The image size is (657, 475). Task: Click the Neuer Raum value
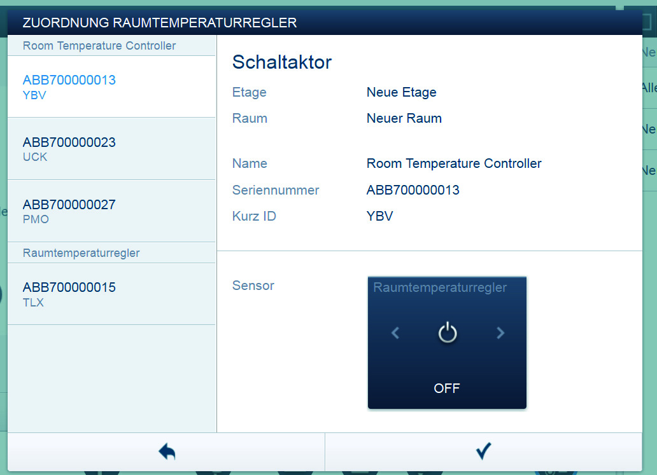click(x=404, y=118)
